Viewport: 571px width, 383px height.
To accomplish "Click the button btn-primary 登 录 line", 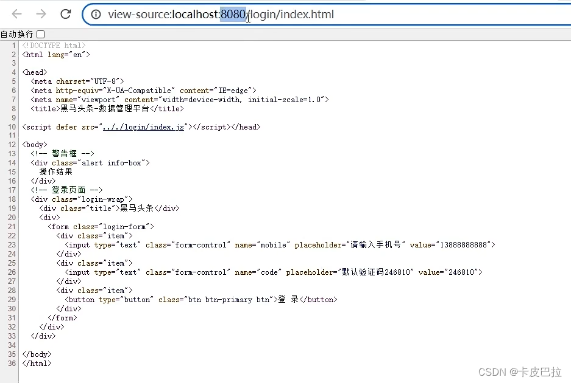I will pos(201,300).
